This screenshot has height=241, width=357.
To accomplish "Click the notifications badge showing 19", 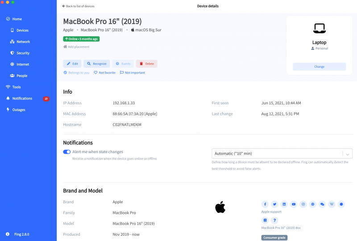I will click(x=46, y=99).
